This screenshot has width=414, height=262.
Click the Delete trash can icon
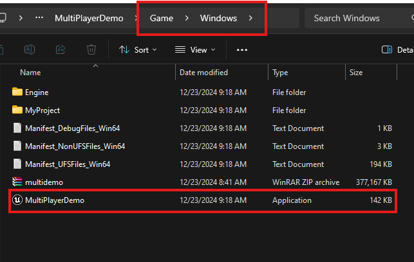coord(91,49)
